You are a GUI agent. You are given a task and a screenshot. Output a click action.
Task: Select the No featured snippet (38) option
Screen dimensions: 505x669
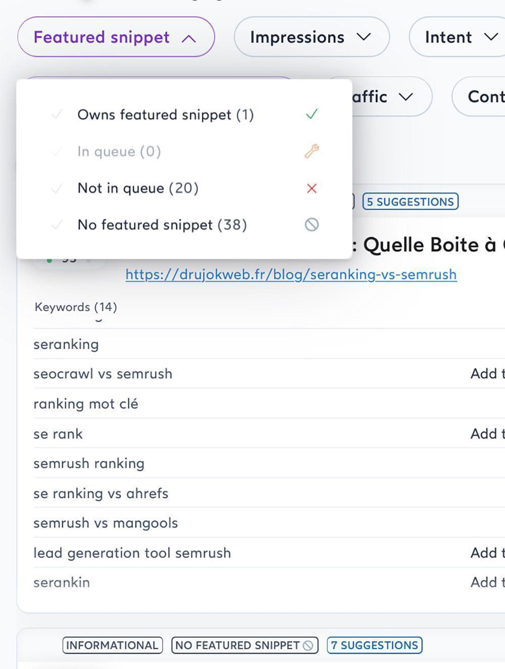[184, 225]
